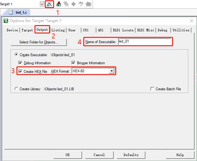Toggle the Debug Information checkbox

[x=20, y=63]
